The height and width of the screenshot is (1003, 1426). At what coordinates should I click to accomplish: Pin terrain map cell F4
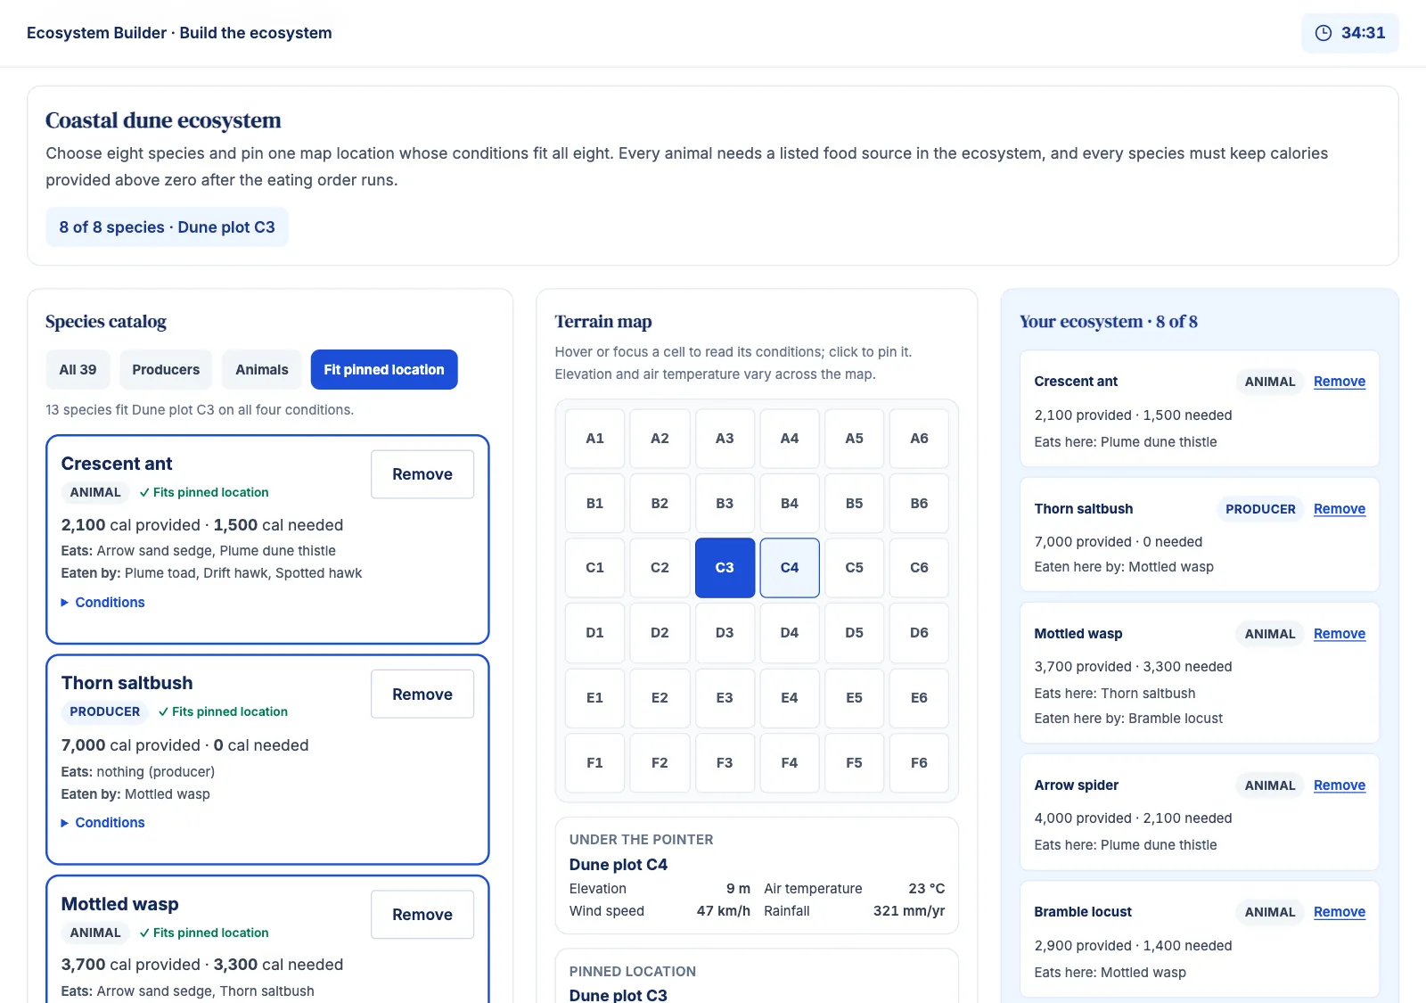point(790,763)
